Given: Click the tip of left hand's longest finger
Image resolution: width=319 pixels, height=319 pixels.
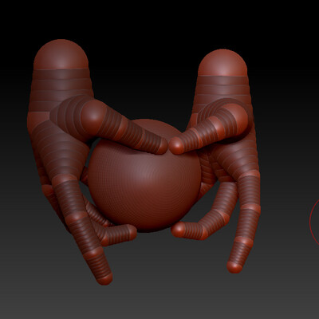Looking at the screenshot, I should (104, 278).
